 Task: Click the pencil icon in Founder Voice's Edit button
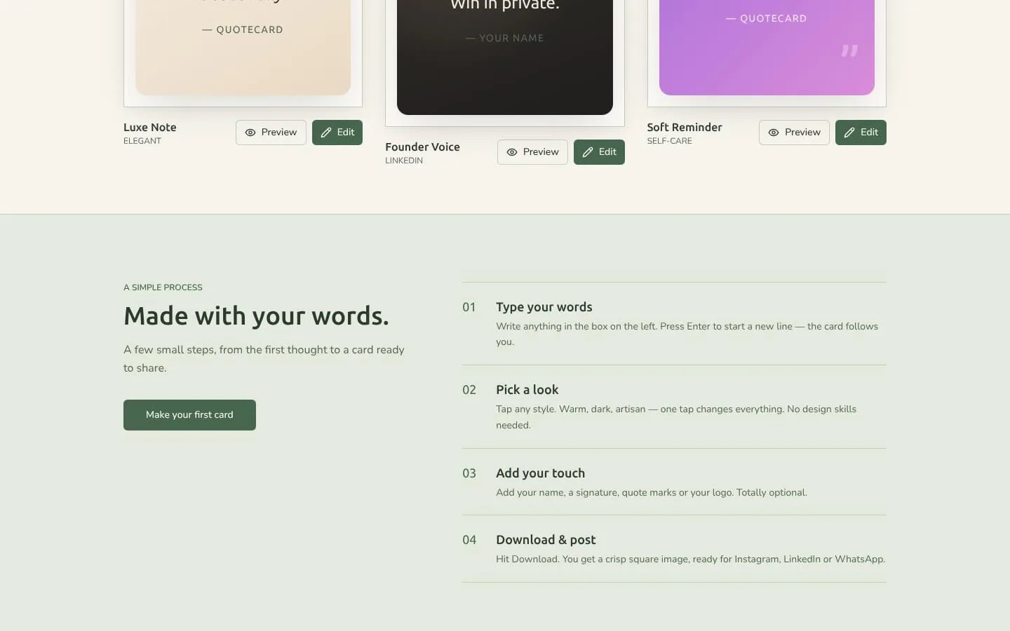pos(588,152)
